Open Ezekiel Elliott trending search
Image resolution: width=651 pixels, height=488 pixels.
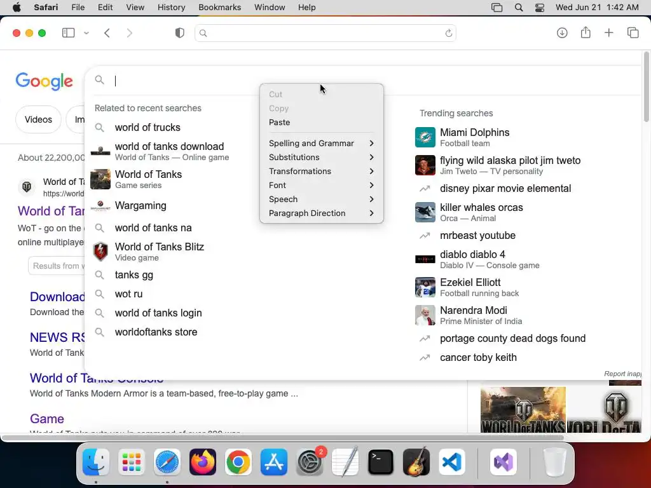tap(470, 283)
